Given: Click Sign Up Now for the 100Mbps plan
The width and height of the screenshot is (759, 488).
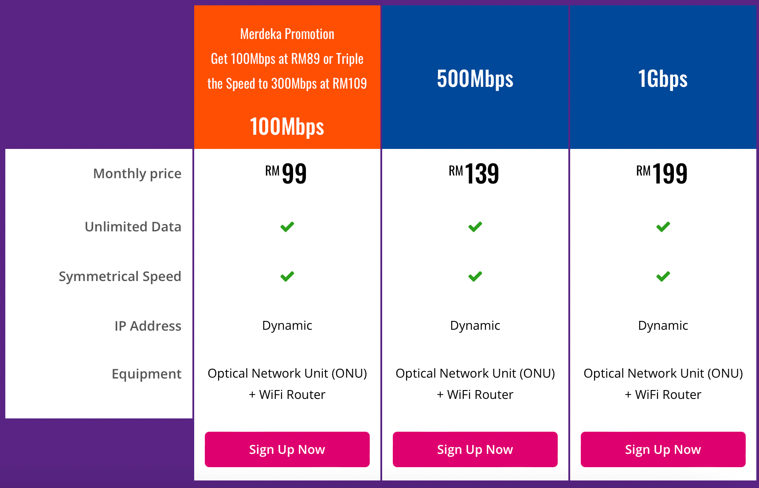Looking at the screenshot, I should (287, 449).
